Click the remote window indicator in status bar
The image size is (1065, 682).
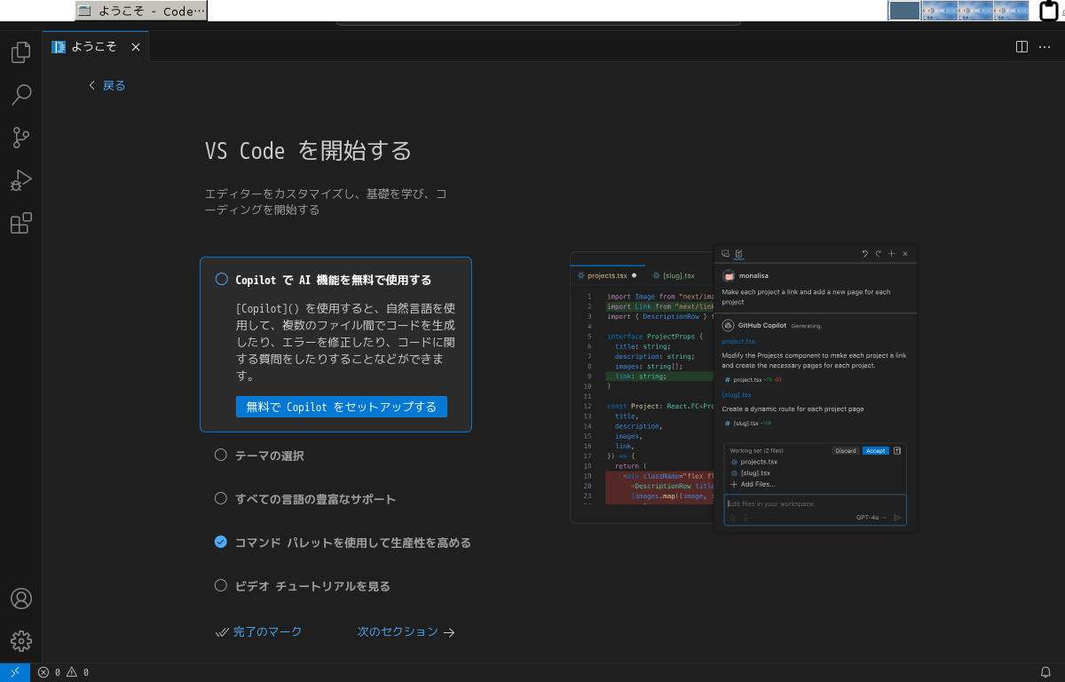coord(15,672)
